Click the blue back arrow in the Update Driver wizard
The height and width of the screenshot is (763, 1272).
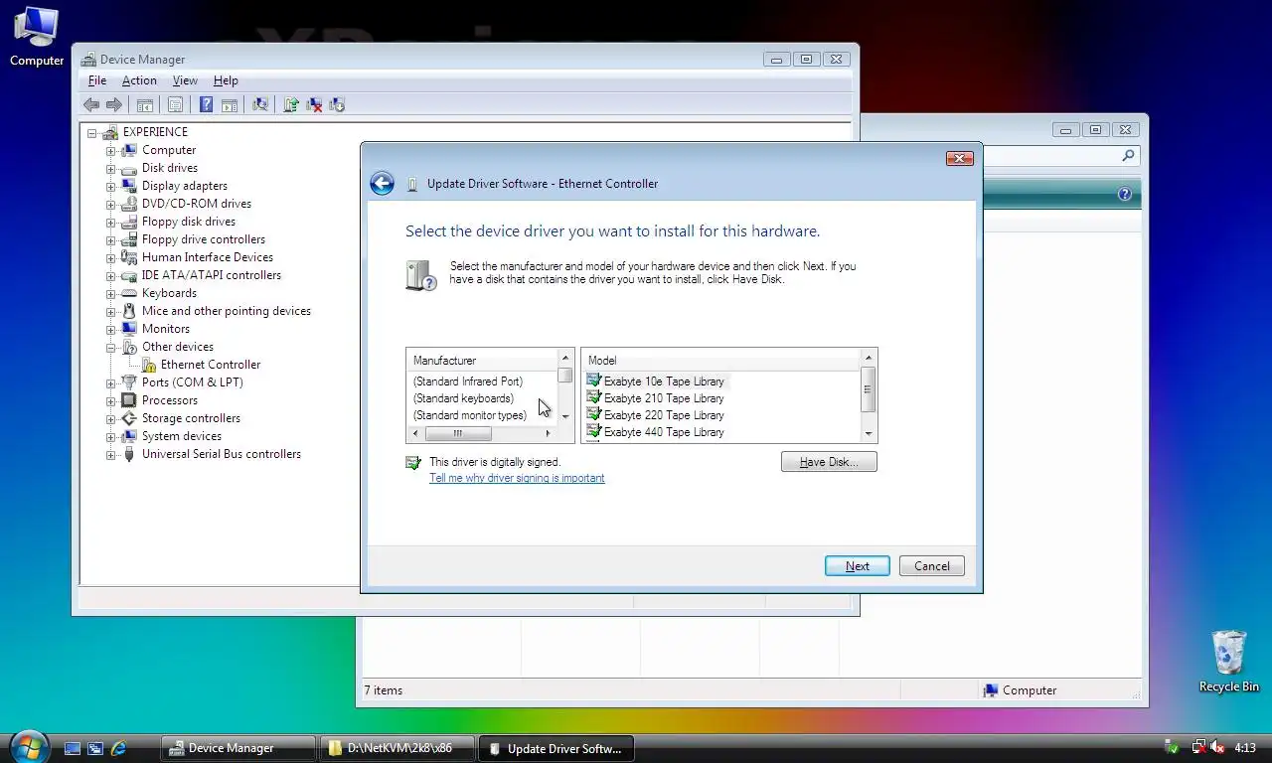382,183
